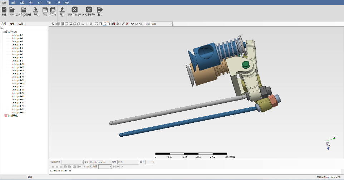The height and width of the screenshot is (180, 344).
Task: Click 关闭当前结果 close current result
Action: click(x=74, y=11)
